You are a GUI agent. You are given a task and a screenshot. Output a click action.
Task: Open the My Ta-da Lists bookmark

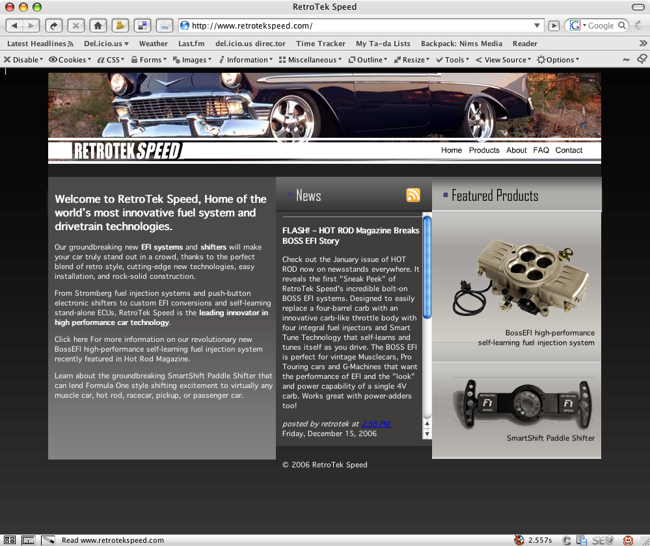coord(383,44)
